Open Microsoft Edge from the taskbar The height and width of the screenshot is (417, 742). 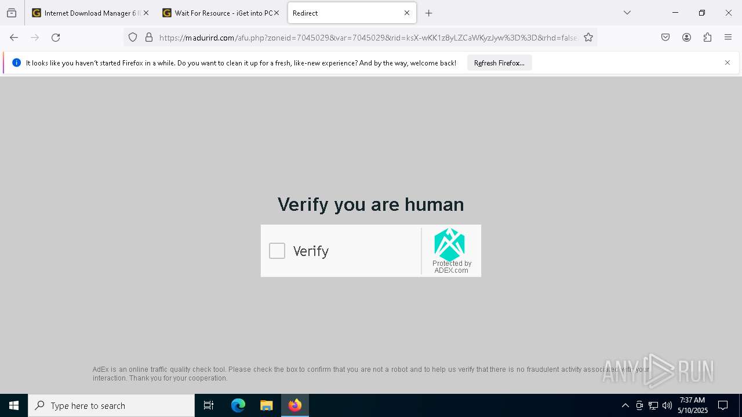point(238,405)
